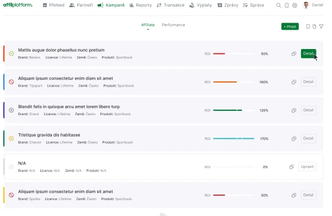Click user name 'Daniel'
Screen dimensions: 332x216
tap(318, 5)
